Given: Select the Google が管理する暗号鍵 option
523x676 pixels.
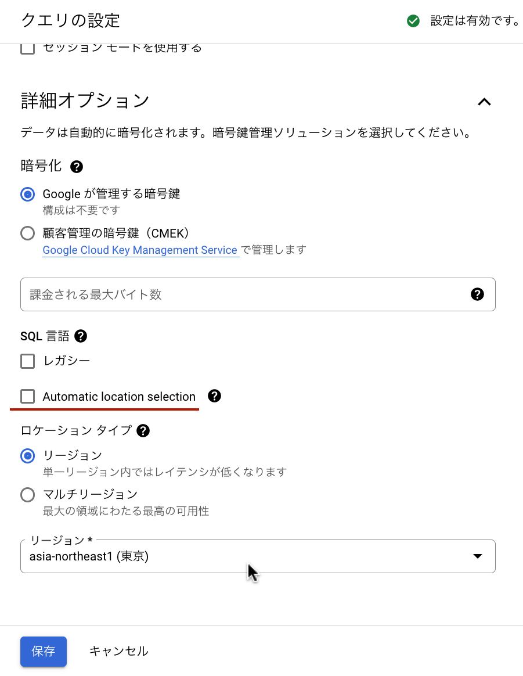Looking at the screenshot, I should (27, 194).
